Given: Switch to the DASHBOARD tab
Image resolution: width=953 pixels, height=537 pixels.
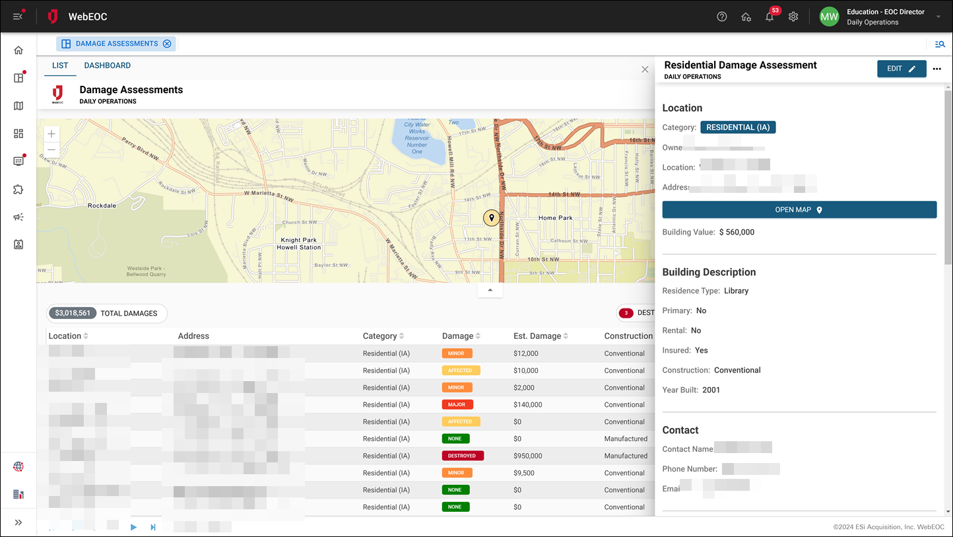Looking at the screenshot, I should point(107,65).
